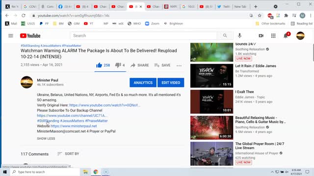Open the media control playlist icon
Viewport: 314px width, 176px height.
294,15
